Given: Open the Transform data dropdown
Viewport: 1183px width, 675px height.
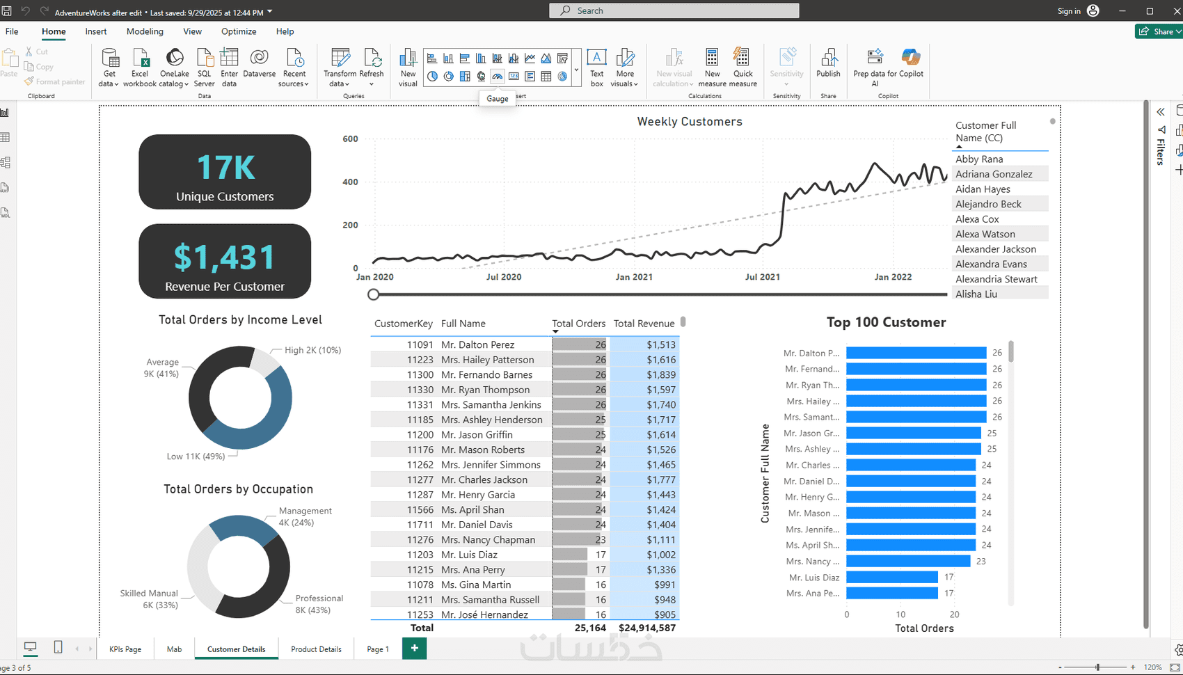Looking at the screenshot, I should tap(340, 67).
